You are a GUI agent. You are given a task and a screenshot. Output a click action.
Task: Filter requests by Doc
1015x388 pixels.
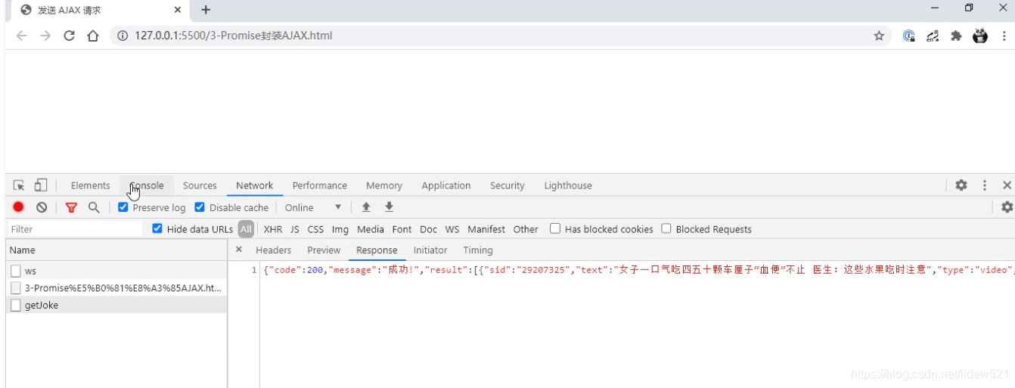coord(429,229)
